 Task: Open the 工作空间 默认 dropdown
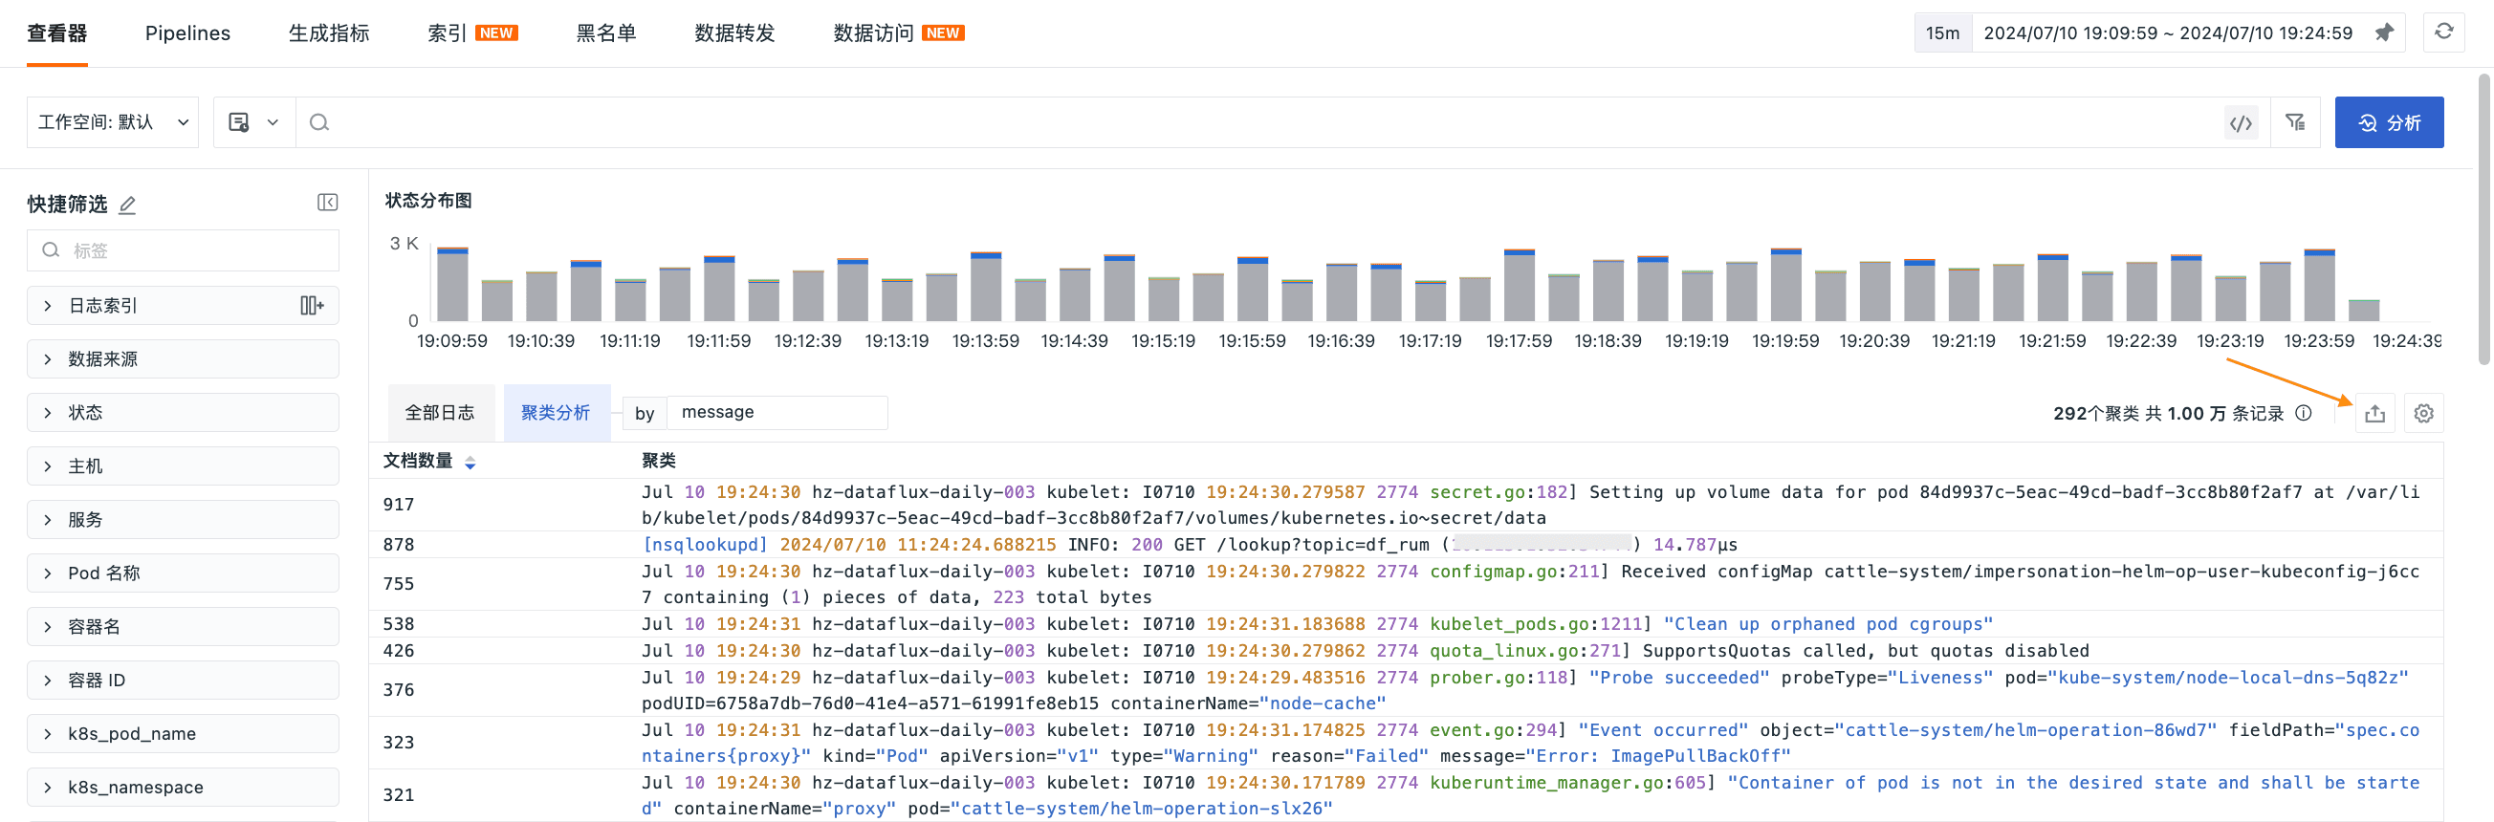pos(112,122)
